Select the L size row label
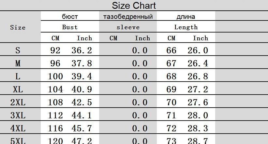 [x=18, y=76]
